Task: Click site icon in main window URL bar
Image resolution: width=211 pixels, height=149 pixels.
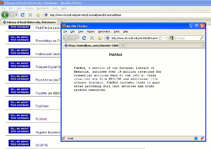Action: pos(46,15)
